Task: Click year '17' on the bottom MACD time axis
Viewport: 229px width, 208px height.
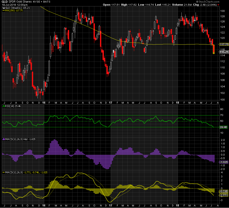Action: [111, 205]
